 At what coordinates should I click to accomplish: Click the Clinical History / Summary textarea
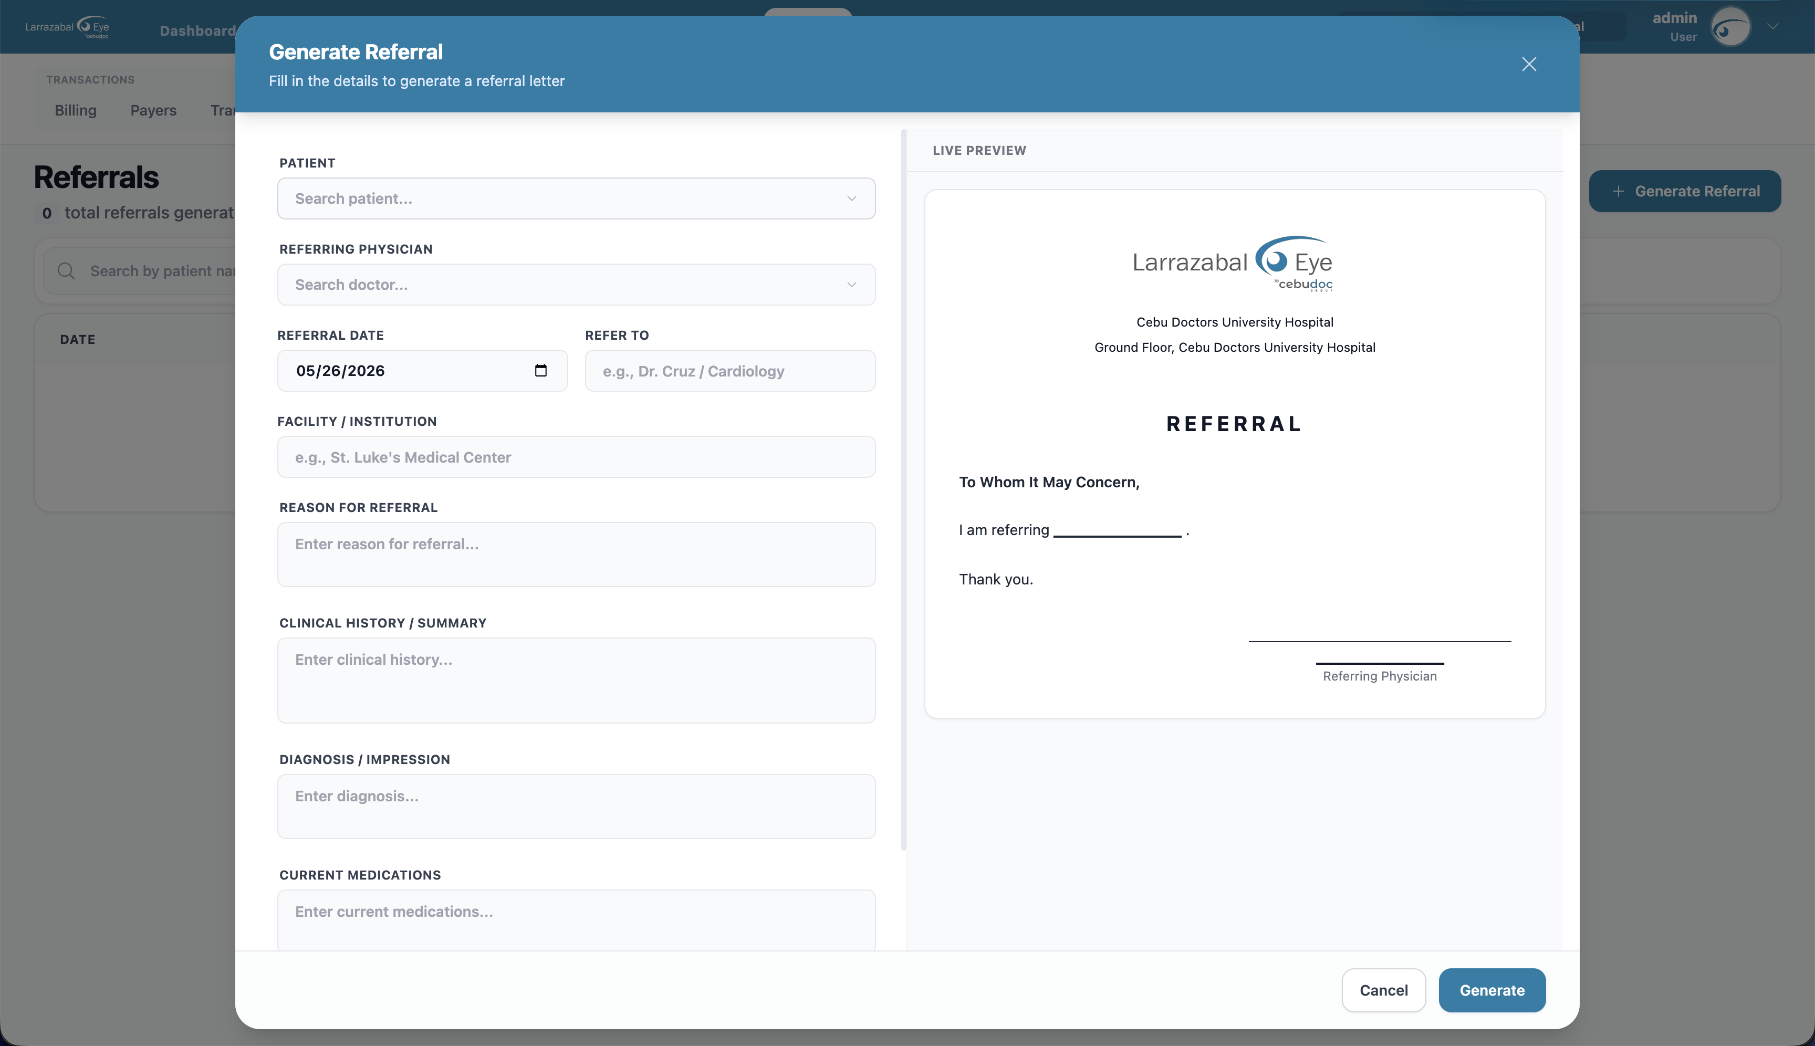(576, 681)
